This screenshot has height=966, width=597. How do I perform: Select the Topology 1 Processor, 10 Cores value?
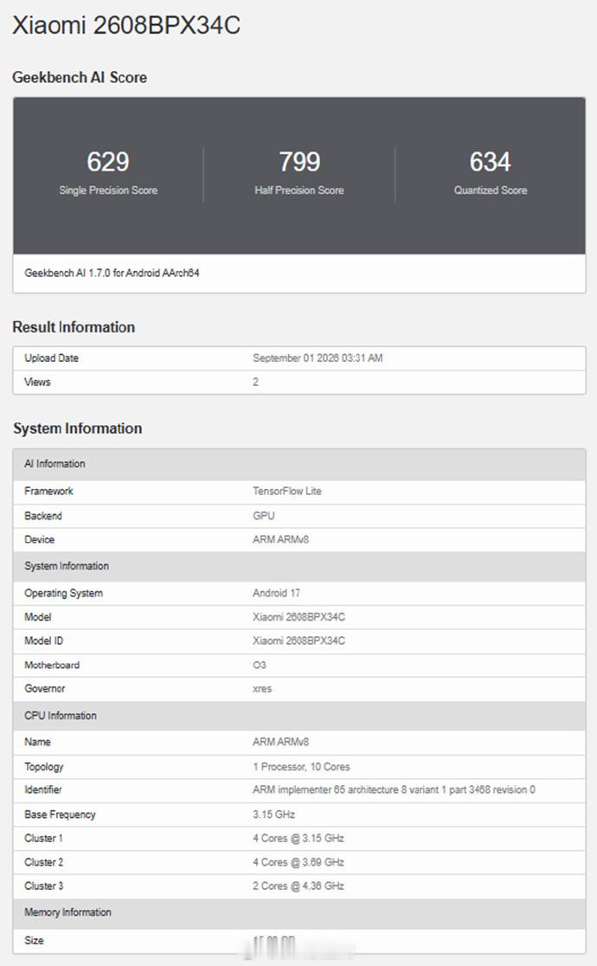(301, 766)
